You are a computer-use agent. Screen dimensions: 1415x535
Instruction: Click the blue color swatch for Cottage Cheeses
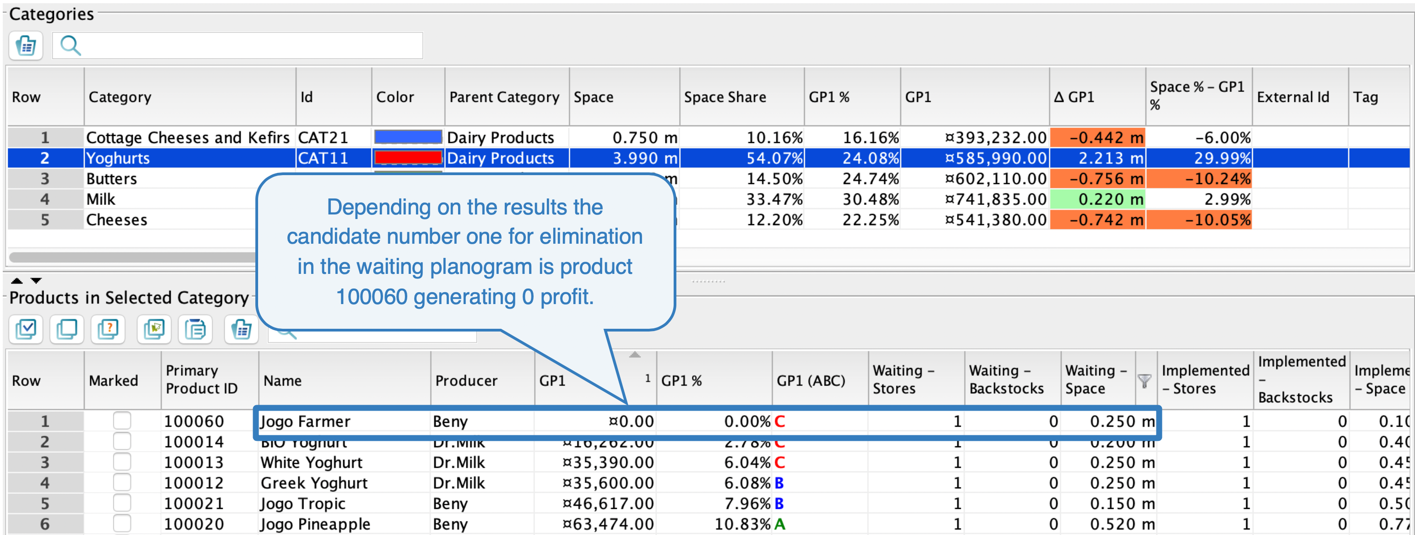(408, 137)
